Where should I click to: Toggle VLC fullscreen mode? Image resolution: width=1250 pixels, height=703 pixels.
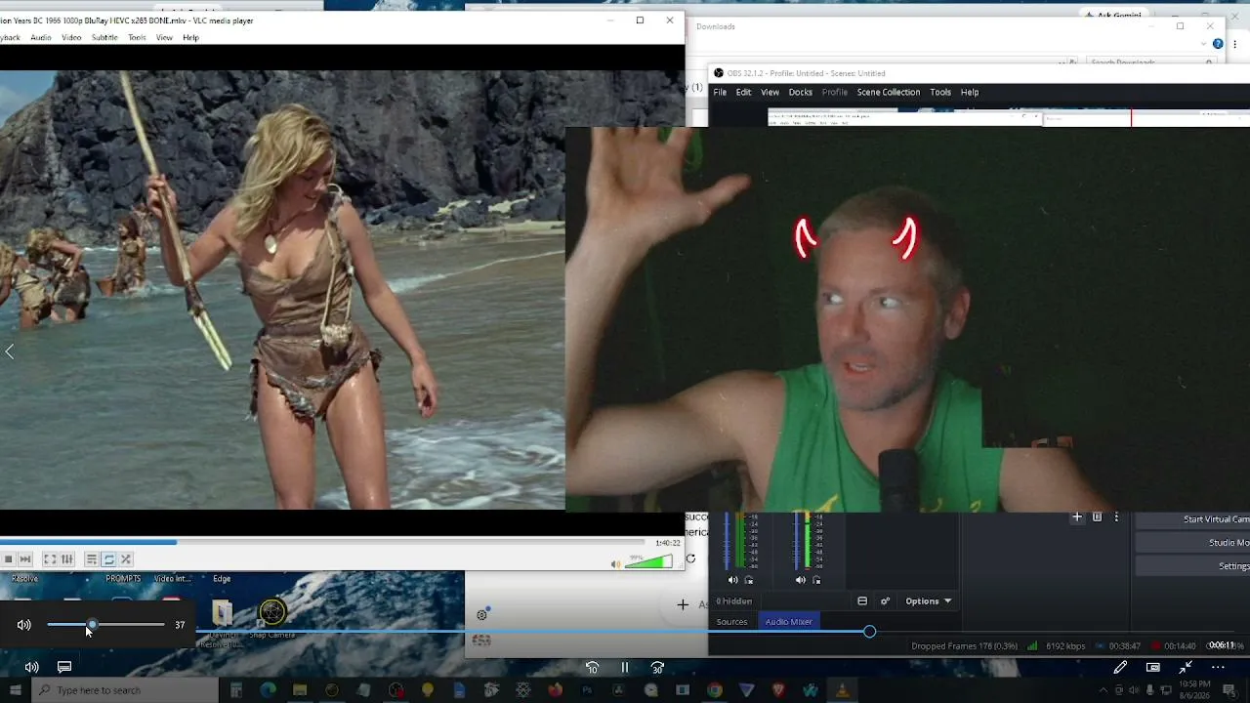click(50, 559)
